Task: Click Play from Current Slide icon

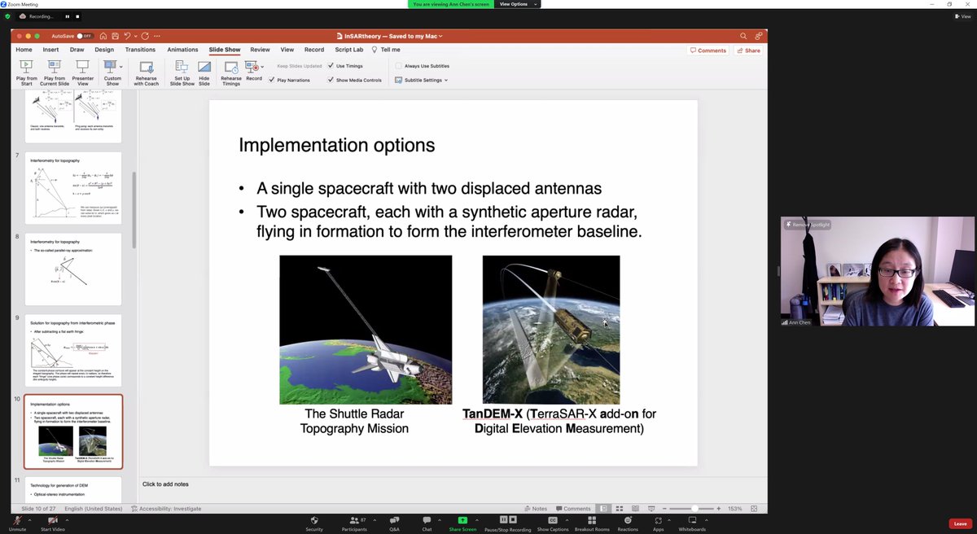Action: pyautogui.click(x=55, y=66)
